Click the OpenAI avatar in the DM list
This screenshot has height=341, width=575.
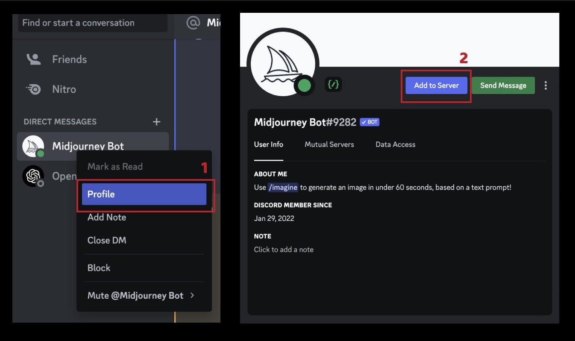(33, 176)
